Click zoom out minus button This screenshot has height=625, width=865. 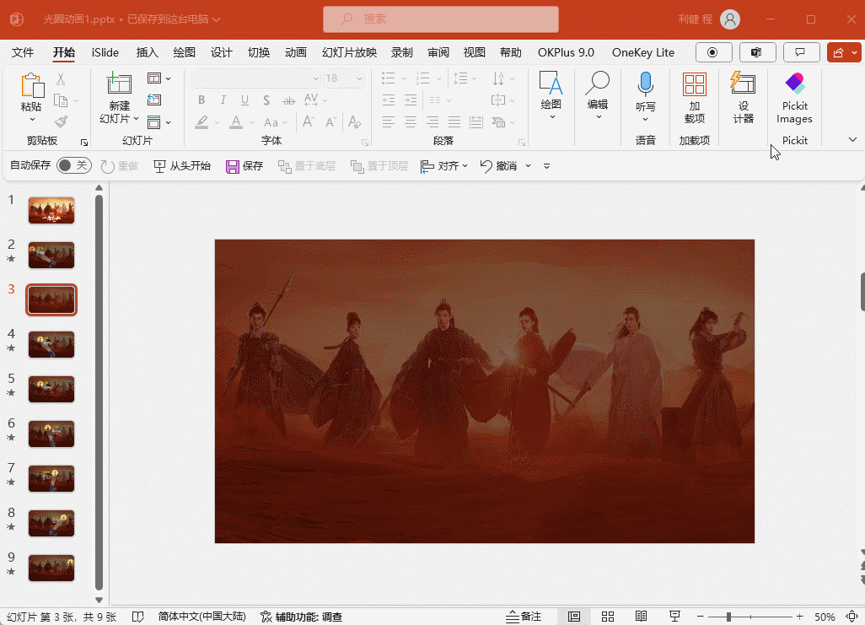[x=701, y=617]
